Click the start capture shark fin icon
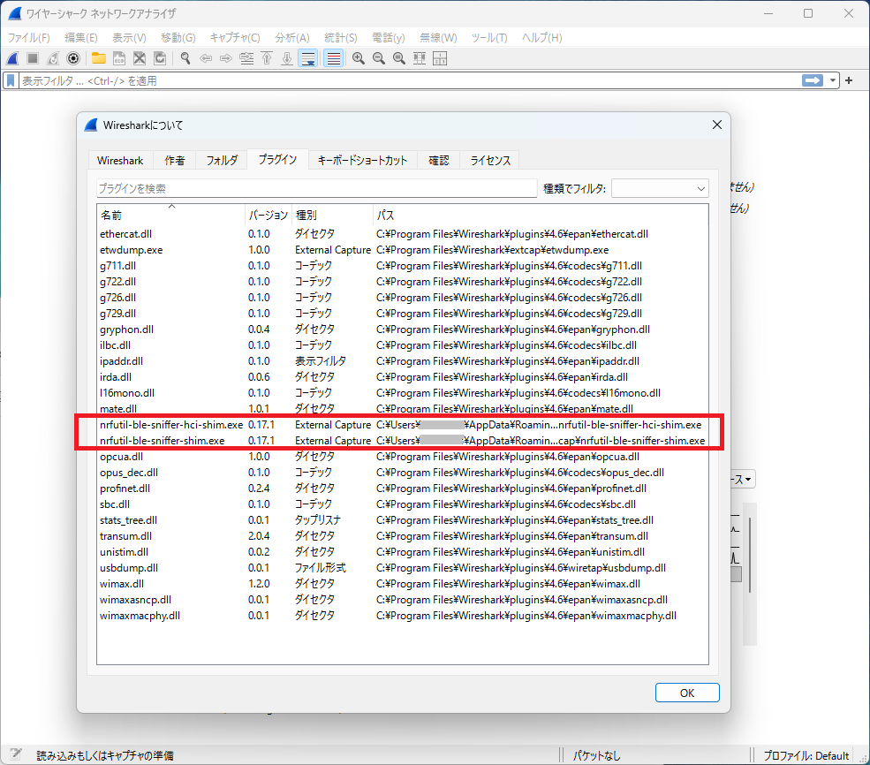The image size is (870, 765). click(12, 58)
